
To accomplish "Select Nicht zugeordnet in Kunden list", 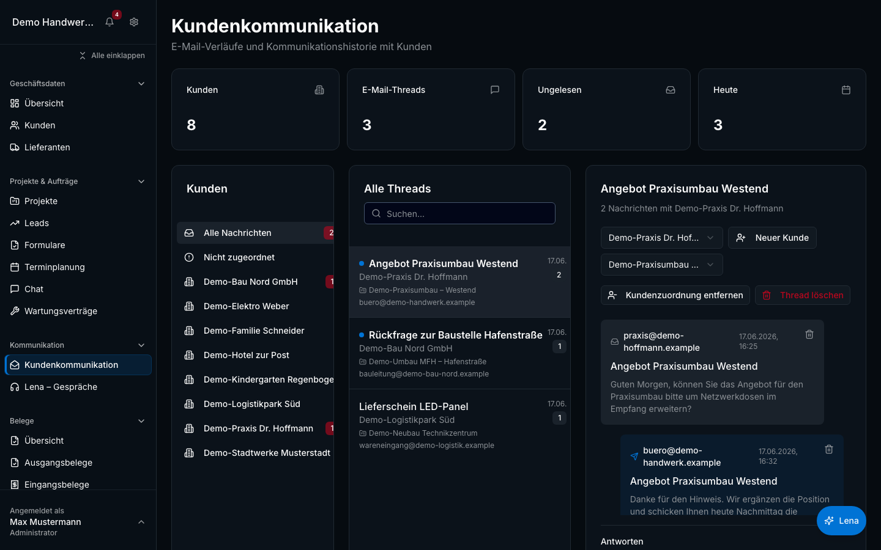I will pyautogui.click(x=255, y=257).
